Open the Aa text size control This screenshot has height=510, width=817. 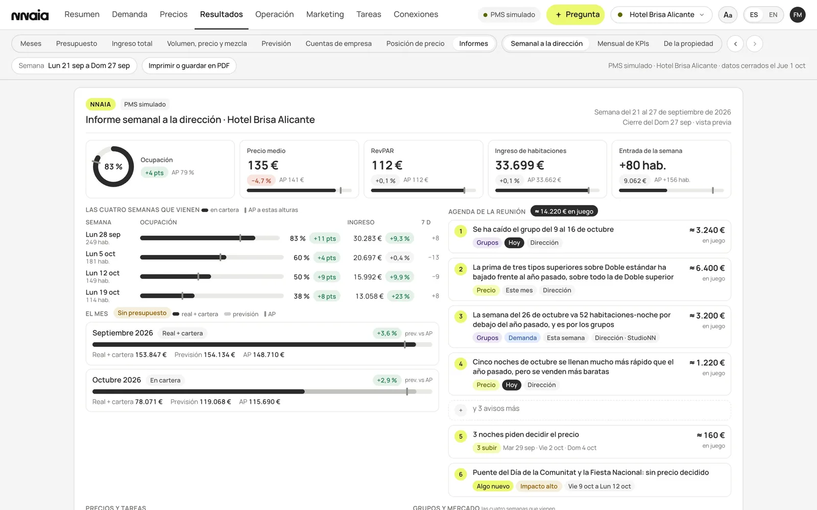[x=728, y=15]
